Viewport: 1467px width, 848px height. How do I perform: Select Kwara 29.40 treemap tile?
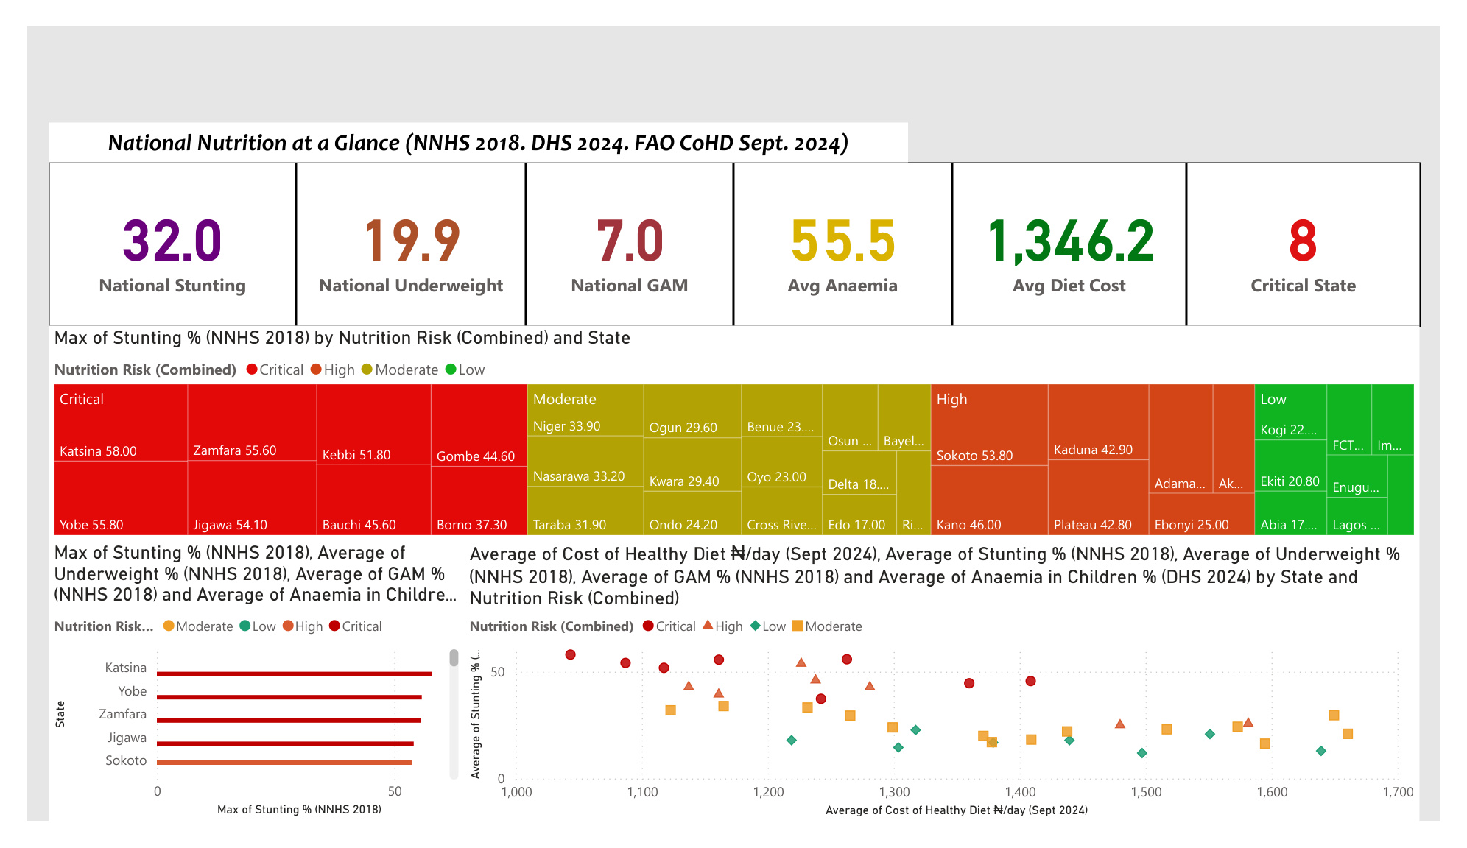tap(692, 464)
